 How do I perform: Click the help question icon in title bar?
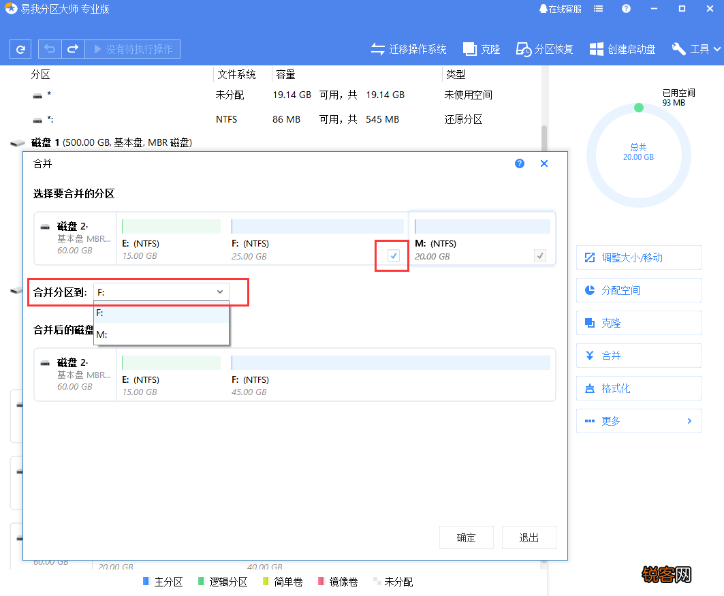pos(626,9)
